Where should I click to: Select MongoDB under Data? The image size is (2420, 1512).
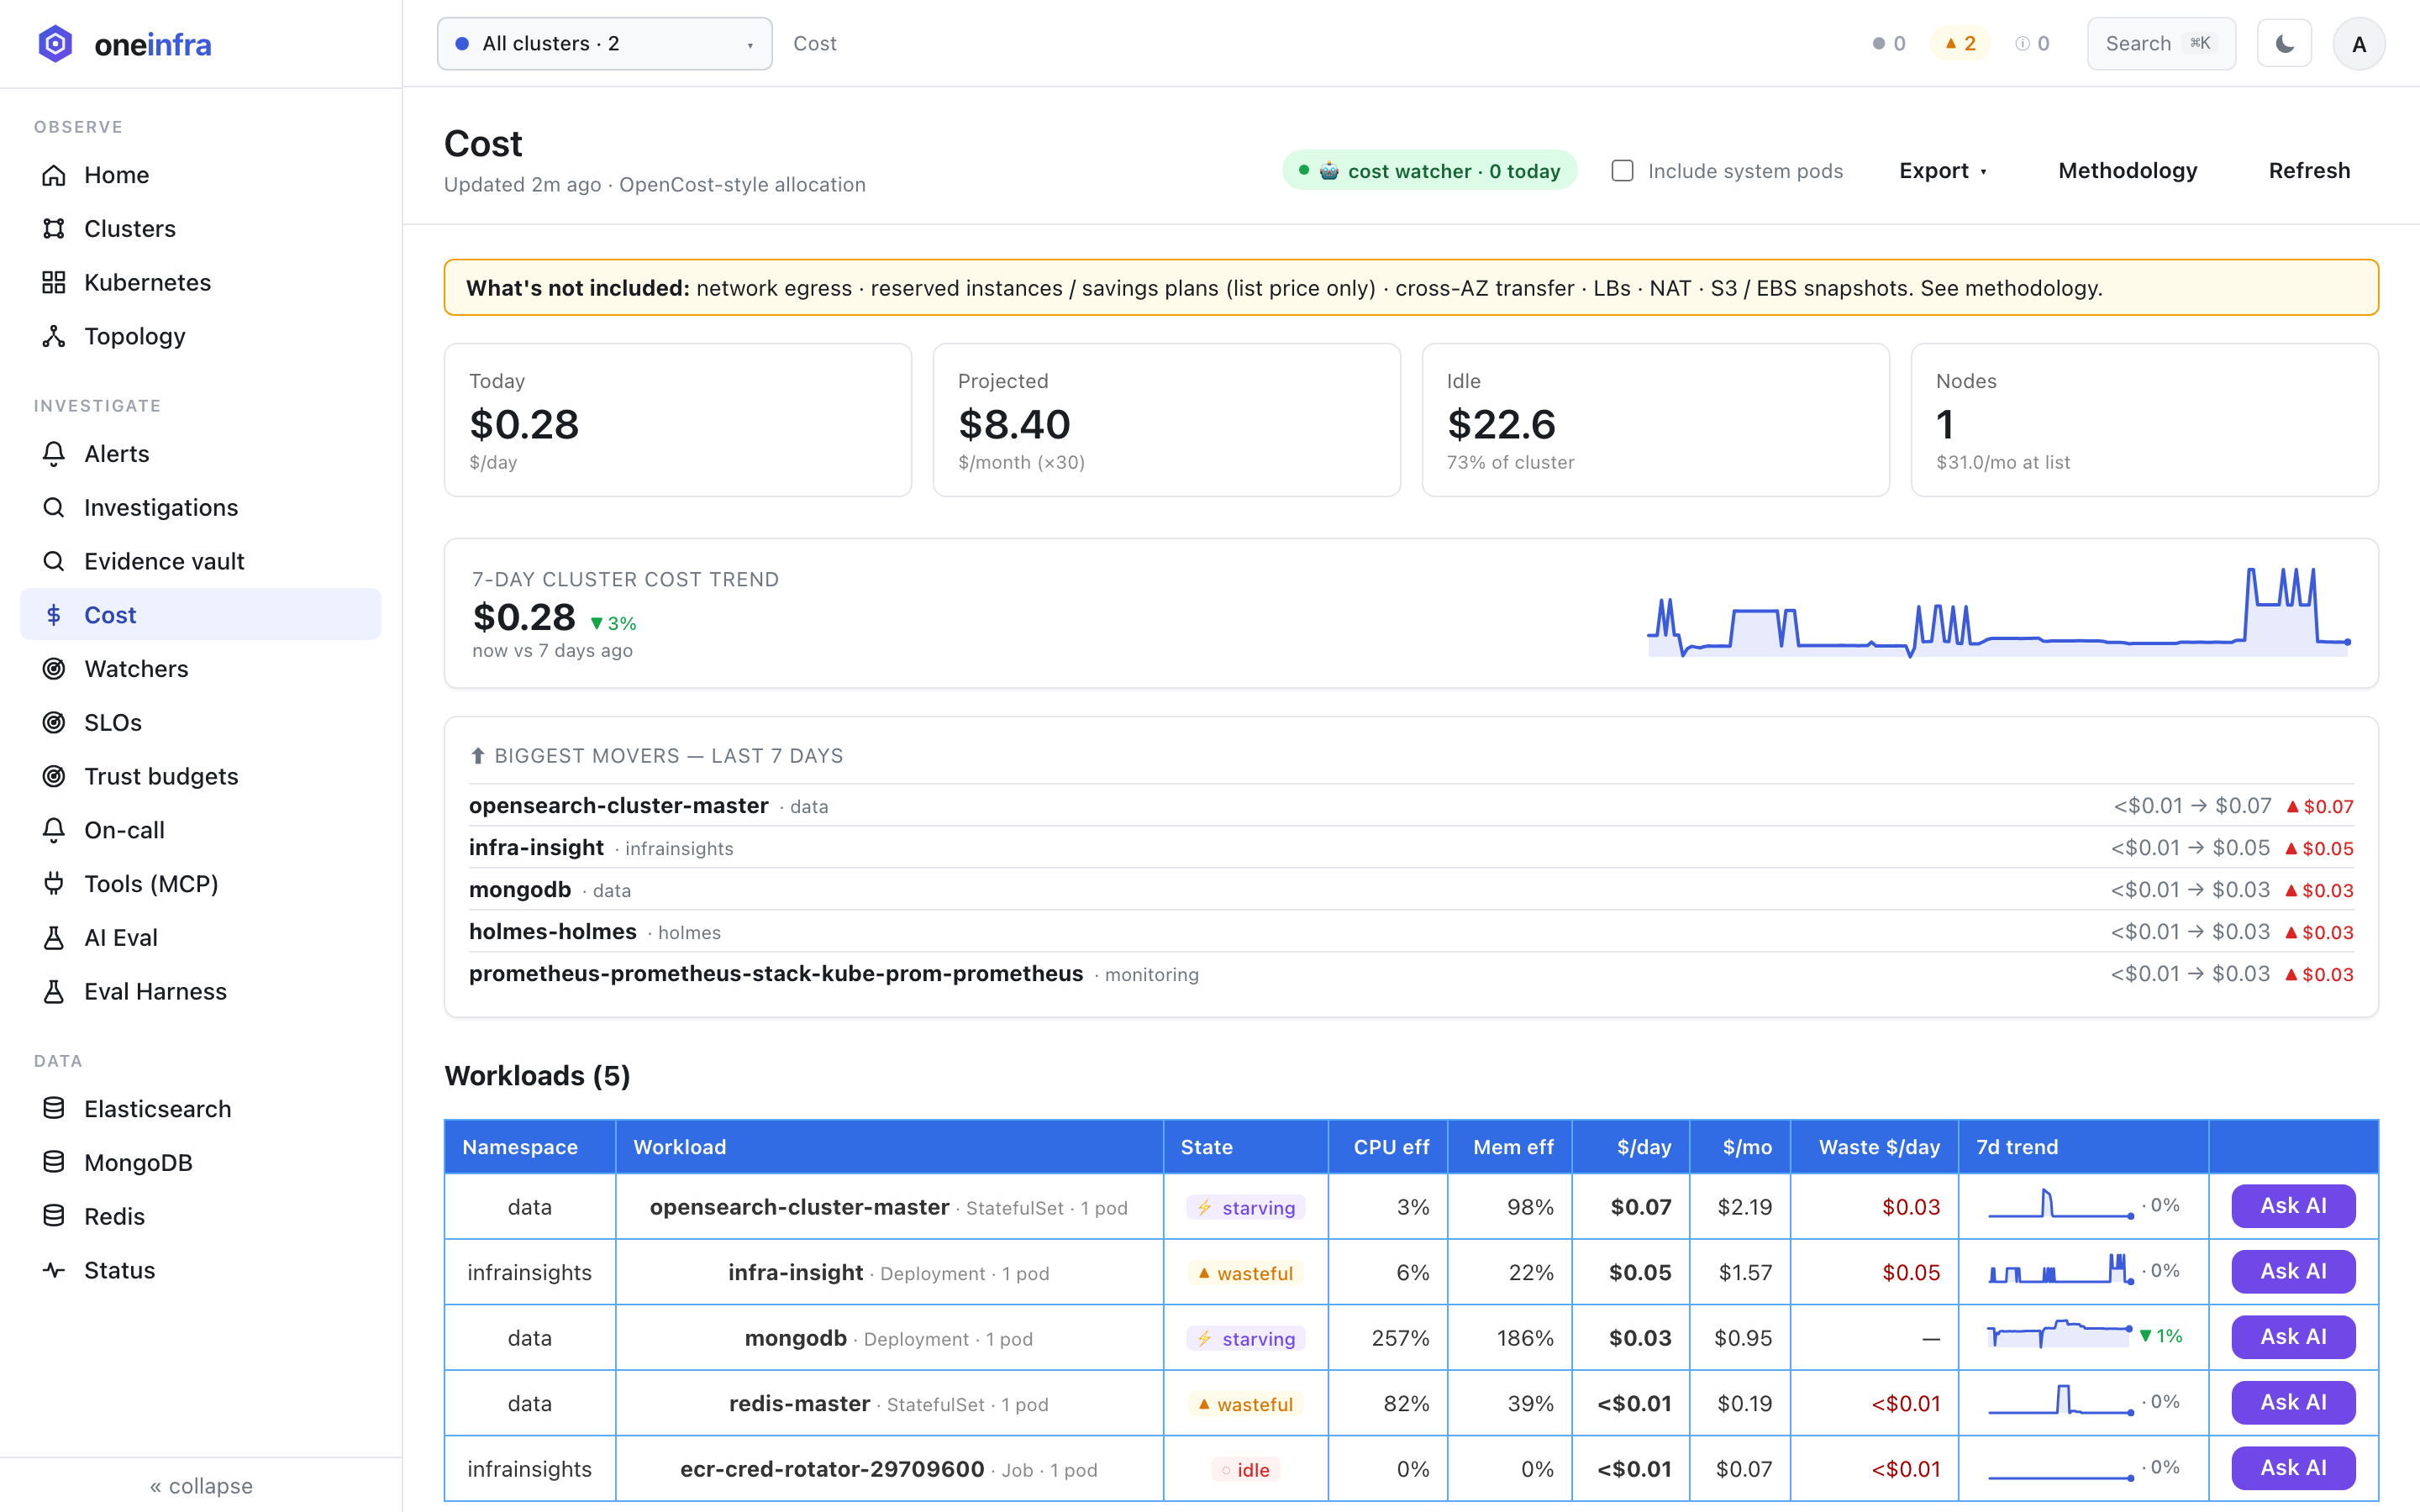[200, 1163]
